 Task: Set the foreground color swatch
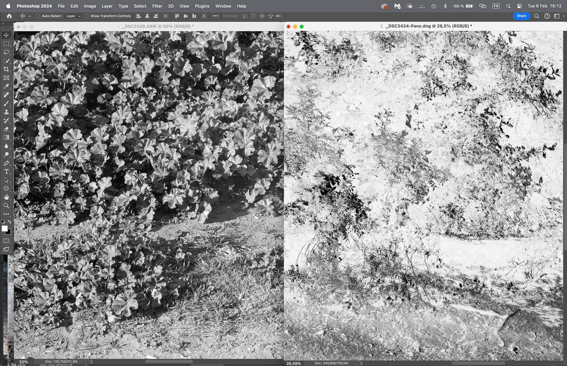tap(4, 228)
